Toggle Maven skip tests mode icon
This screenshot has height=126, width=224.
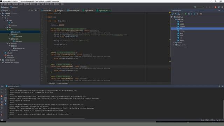click(x=195, y=14)
